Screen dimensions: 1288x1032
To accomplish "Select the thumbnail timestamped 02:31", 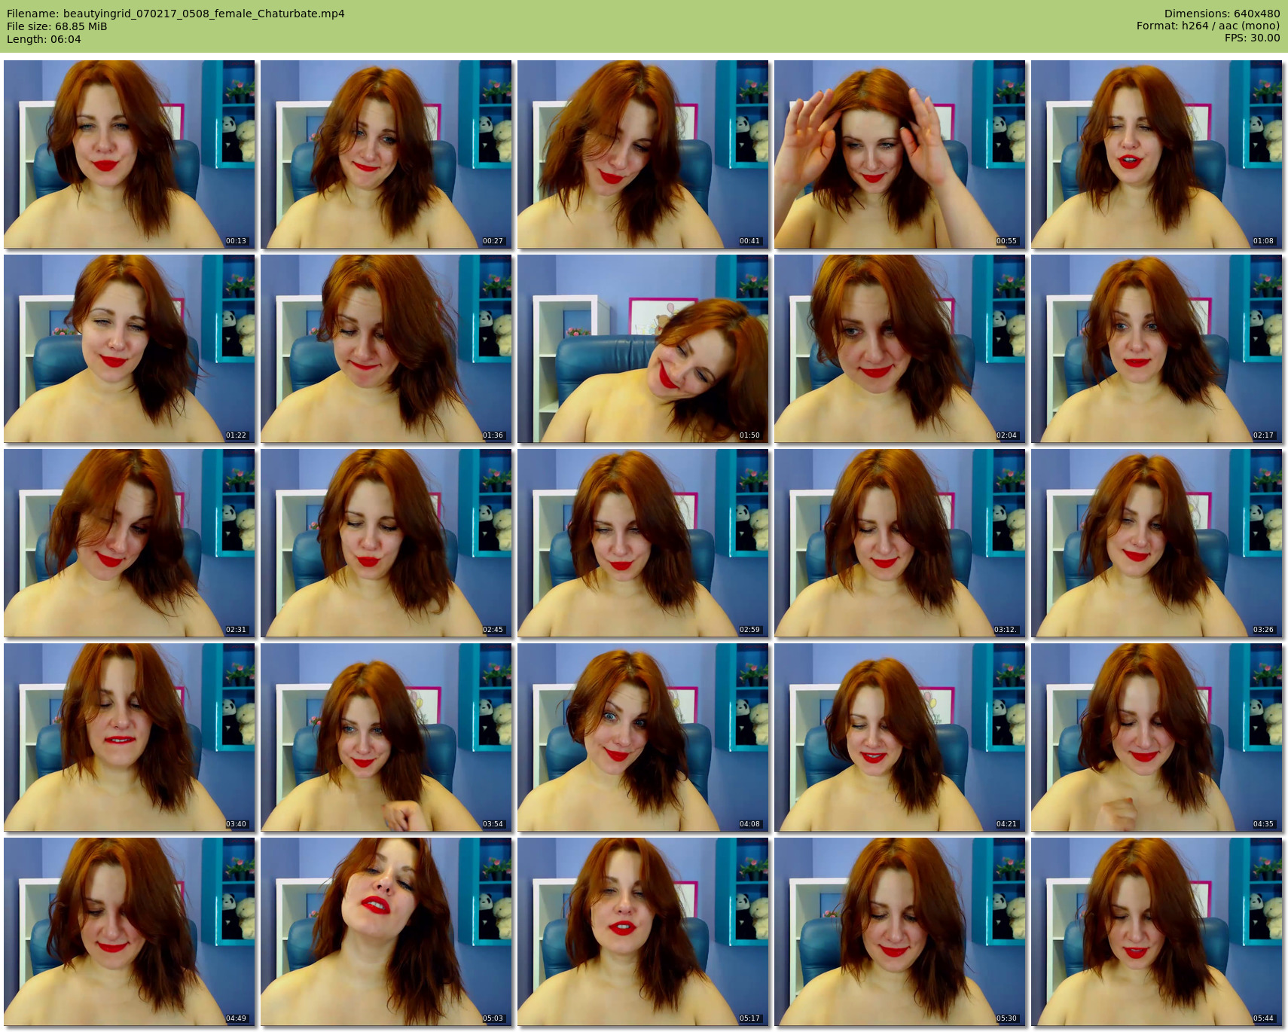I will (130, 543).
